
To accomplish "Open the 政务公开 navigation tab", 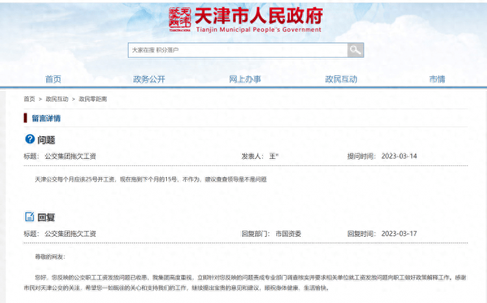I will click(x=149, y=79).
